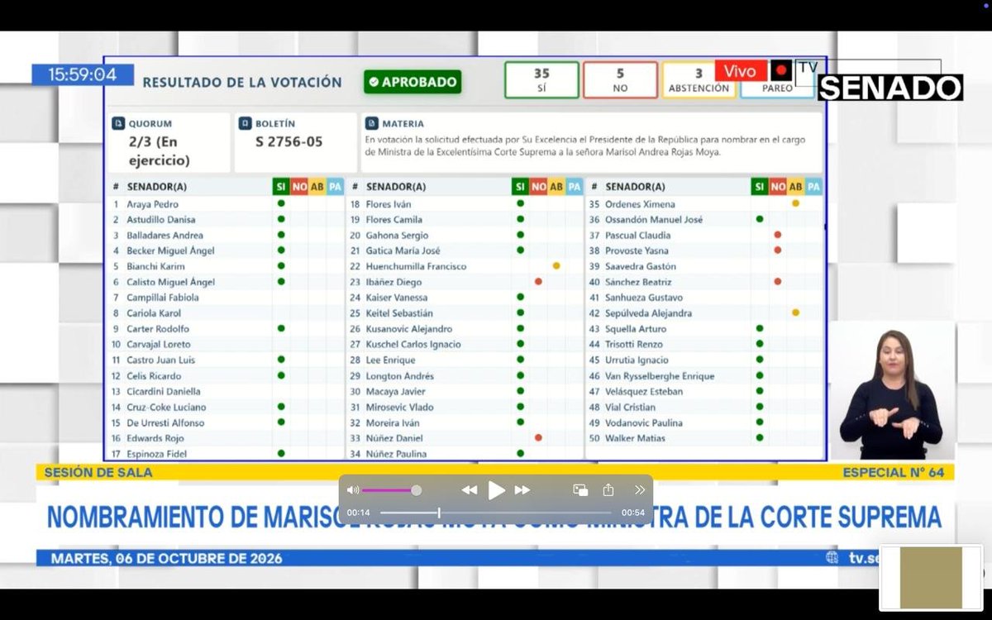Click Araya Pedro's green SI dot
Screen dimensions: 992x620
point(281,203)
